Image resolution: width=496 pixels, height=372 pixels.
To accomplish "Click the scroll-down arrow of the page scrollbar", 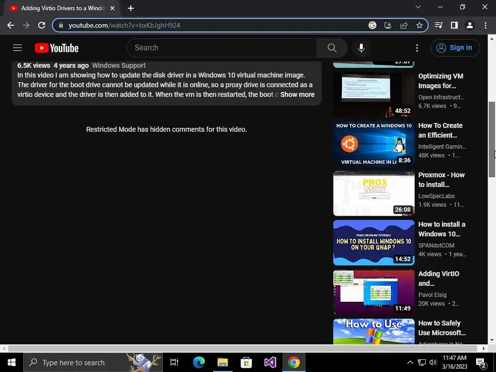I will 492,341.
